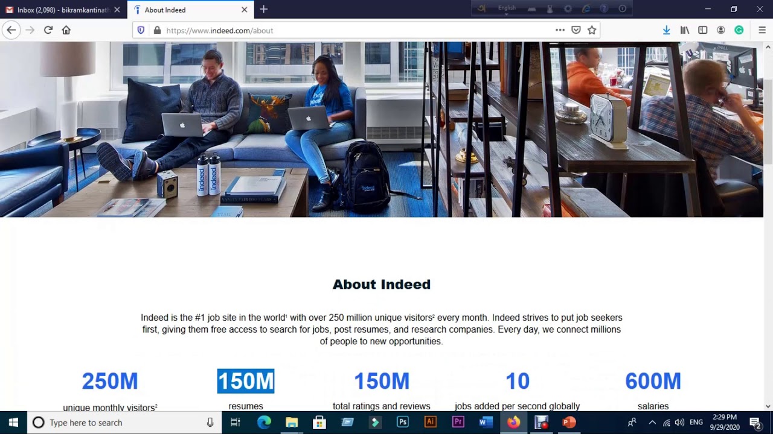Click the 'resumes' label
Viewport: 773px width, 434px height.
[246, 406]
